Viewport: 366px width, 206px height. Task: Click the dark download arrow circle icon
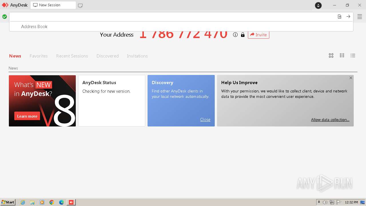[x=318, y=5]
